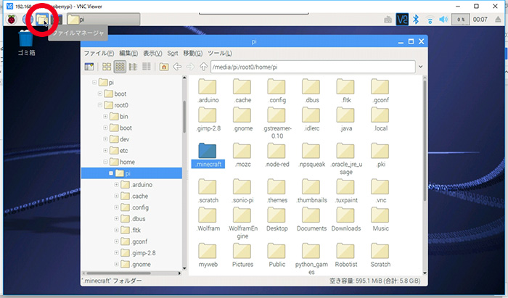This screenshot has width=508, height=298.
Task: Collapse the home folder in the tree
Action: pyautogui.click(x=106, y=162)
